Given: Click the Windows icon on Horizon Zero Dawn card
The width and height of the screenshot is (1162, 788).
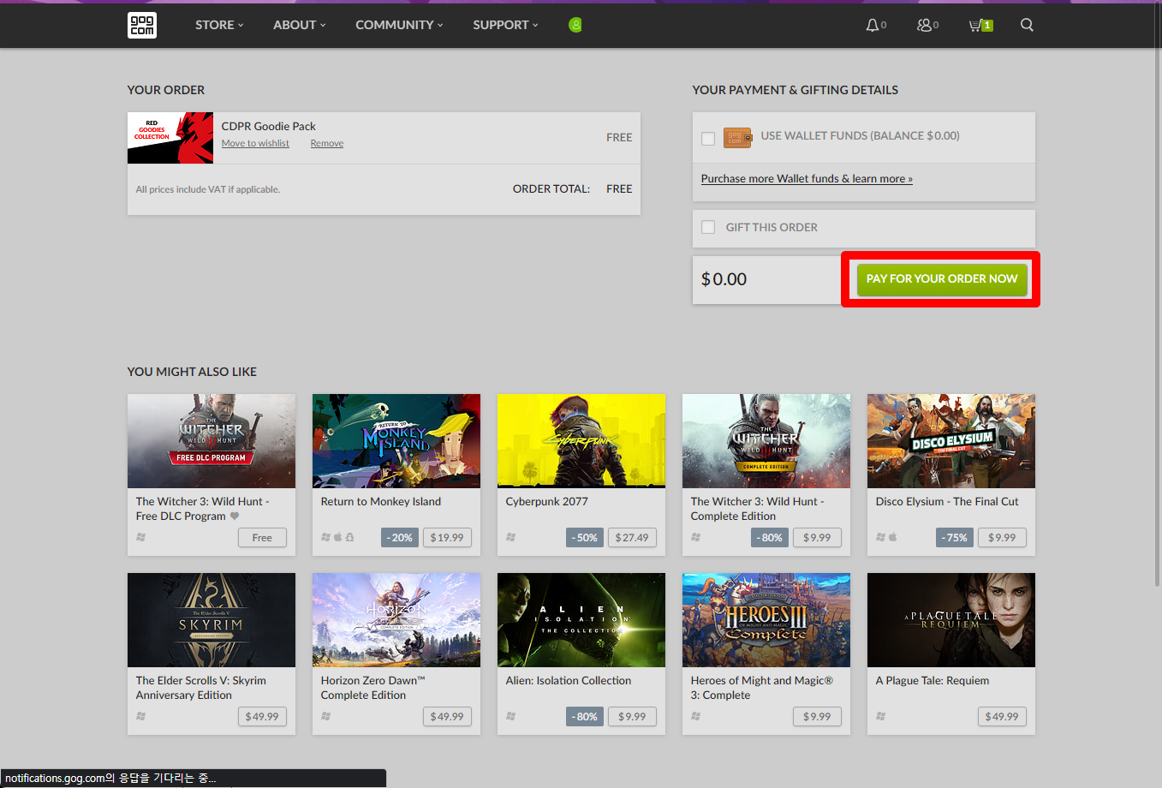Looking at the screenshot, I should 325,716.
